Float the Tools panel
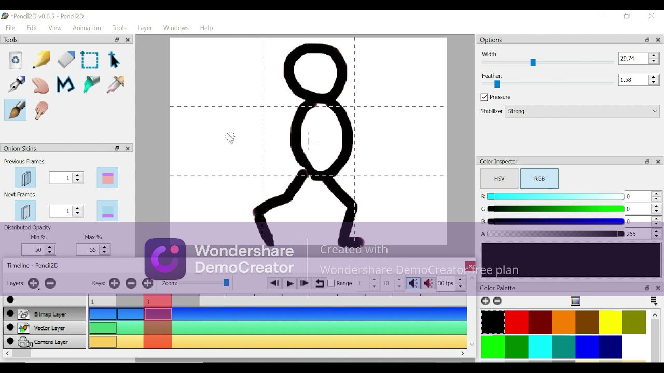This screenshot has height=373, width=664. 117,40
